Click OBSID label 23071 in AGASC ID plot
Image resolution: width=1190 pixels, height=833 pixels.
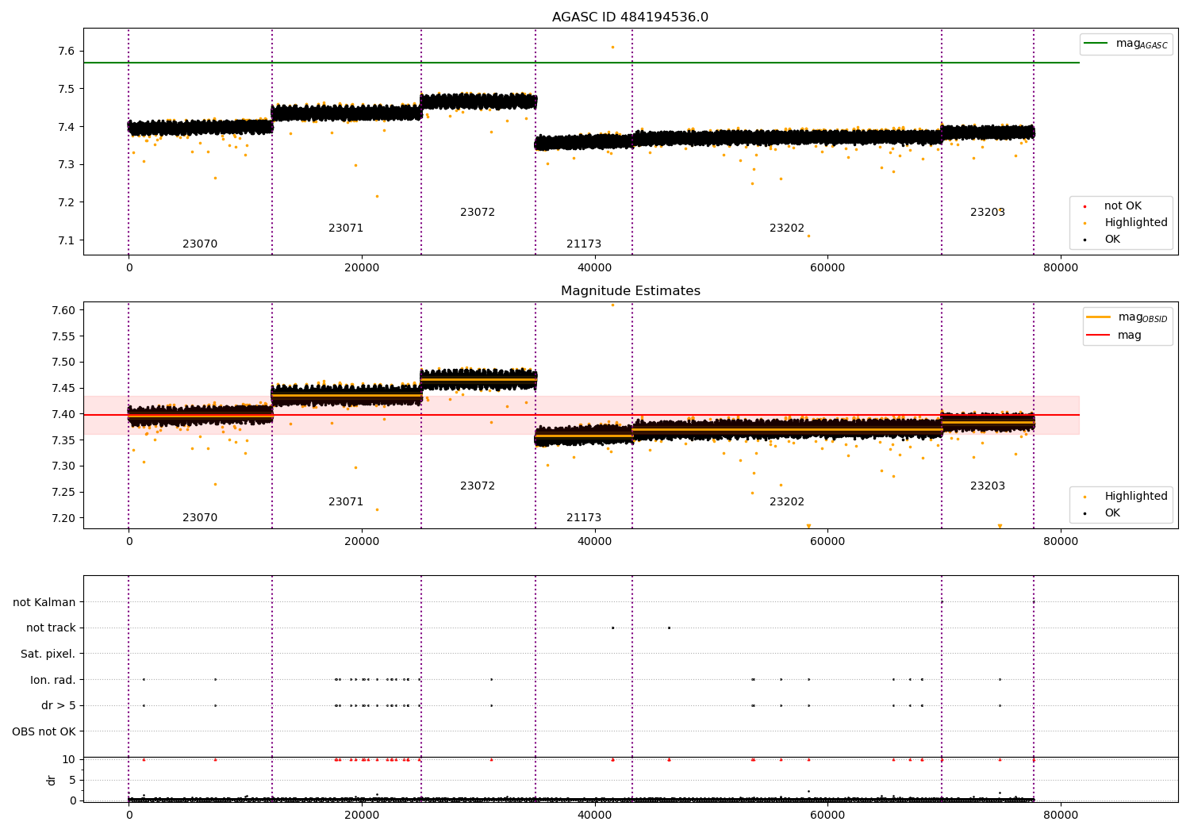click(346, 228)
